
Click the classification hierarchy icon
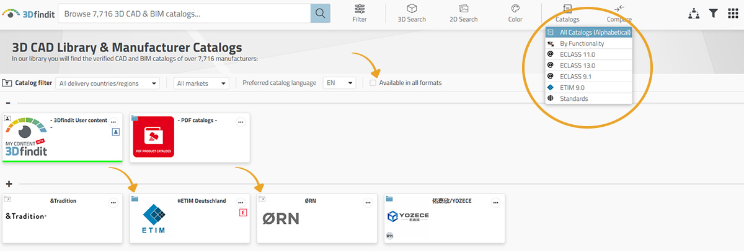694,13
